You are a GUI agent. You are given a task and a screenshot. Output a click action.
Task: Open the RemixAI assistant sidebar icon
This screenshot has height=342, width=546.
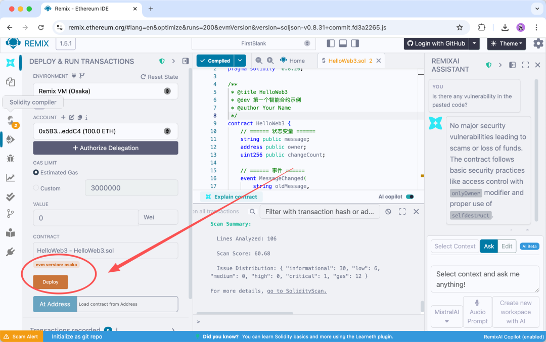11,63
